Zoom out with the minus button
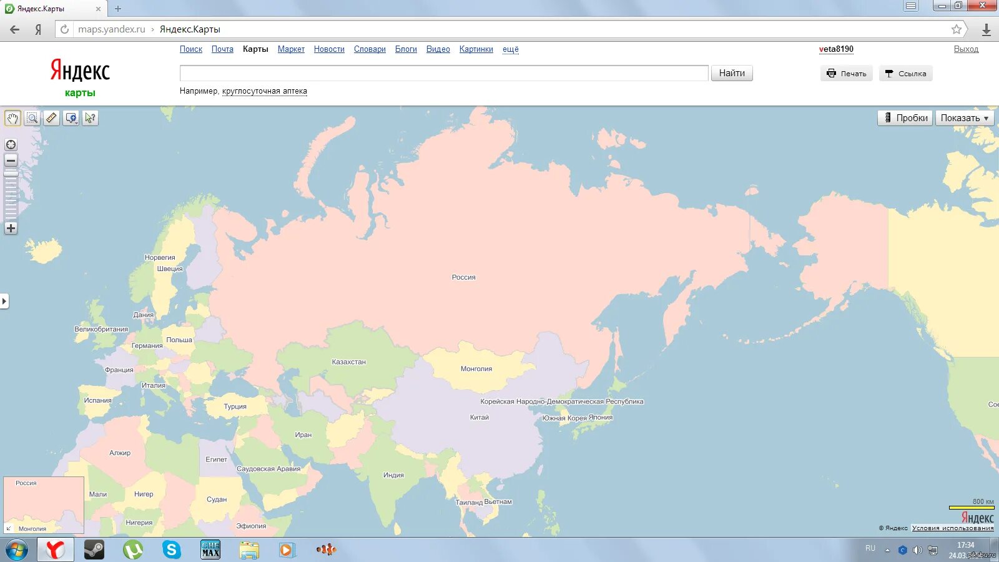Screen dimensions: 999x562 tap(11, 160)
